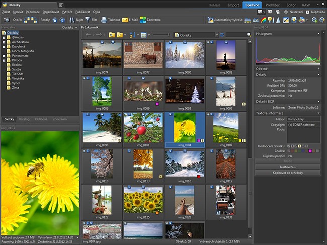Click the Zonerama upload icon
The width and height of the screenshot is (327, 245).
(x=143, y=20)
